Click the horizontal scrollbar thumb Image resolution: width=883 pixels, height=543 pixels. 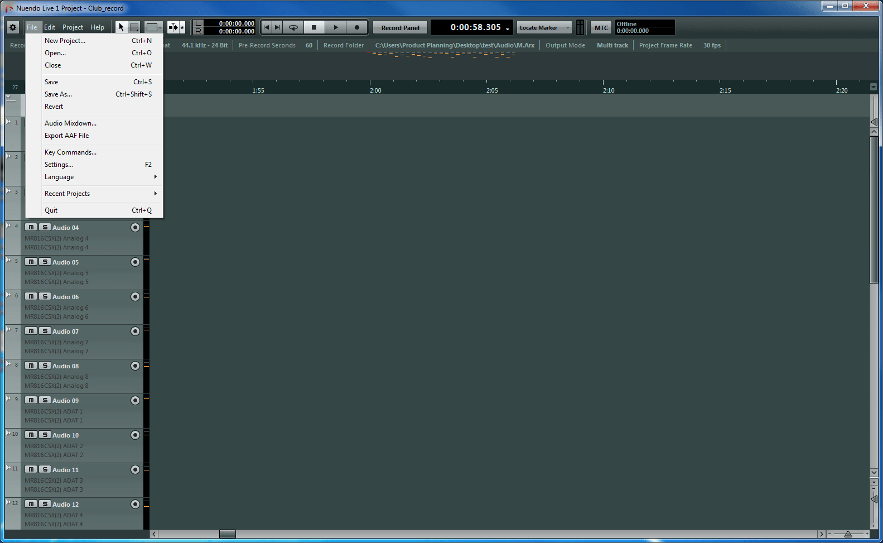click(x=227, y=534)
